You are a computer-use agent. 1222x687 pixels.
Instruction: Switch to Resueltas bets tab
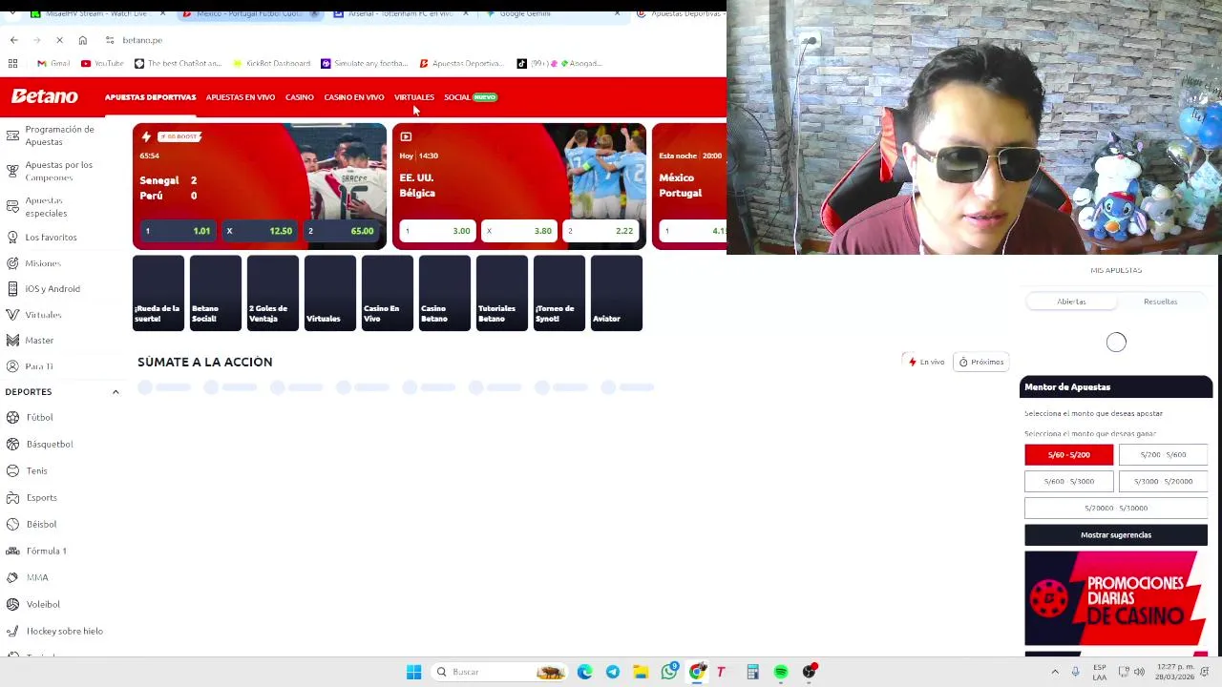(1160, 302)
